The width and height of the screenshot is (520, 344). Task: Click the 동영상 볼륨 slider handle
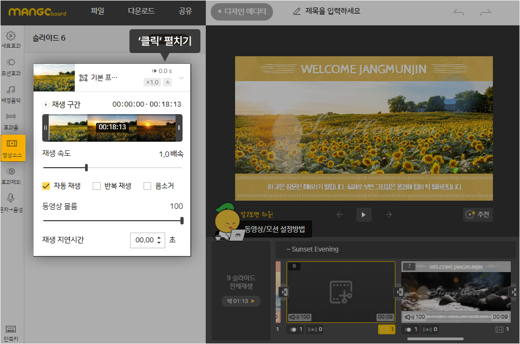tap(182, 221)
